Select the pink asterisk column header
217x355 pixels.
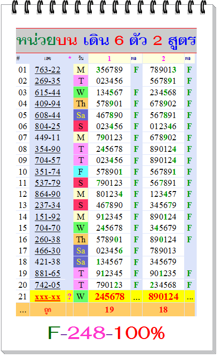click(x=70, y=58)
